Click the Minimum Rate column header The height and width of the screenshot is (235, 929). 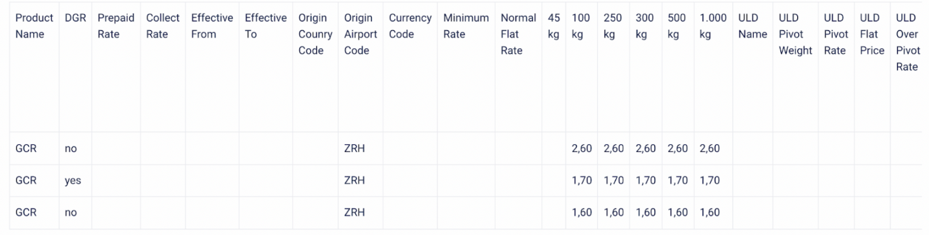465,26
